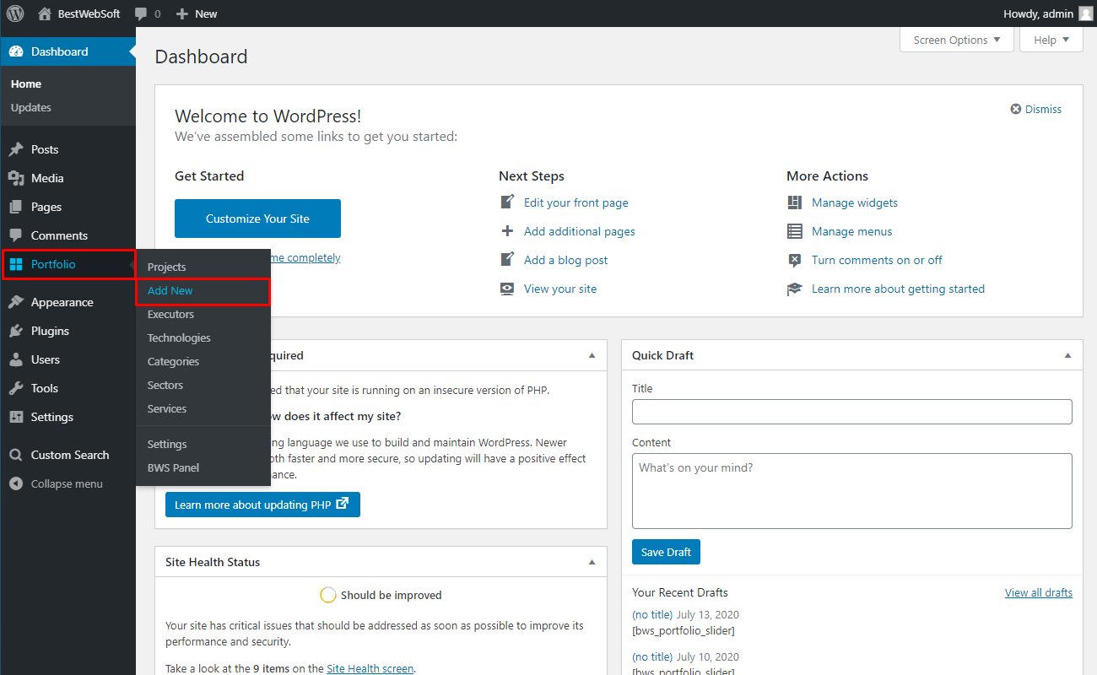The image size is (1097, 675).
Task: Open the Site Health screen link
Action: 370,668
